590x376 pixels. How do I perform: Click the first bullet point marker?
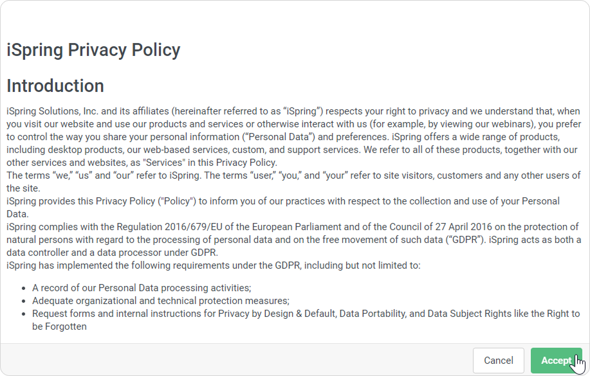pos(24,288)
